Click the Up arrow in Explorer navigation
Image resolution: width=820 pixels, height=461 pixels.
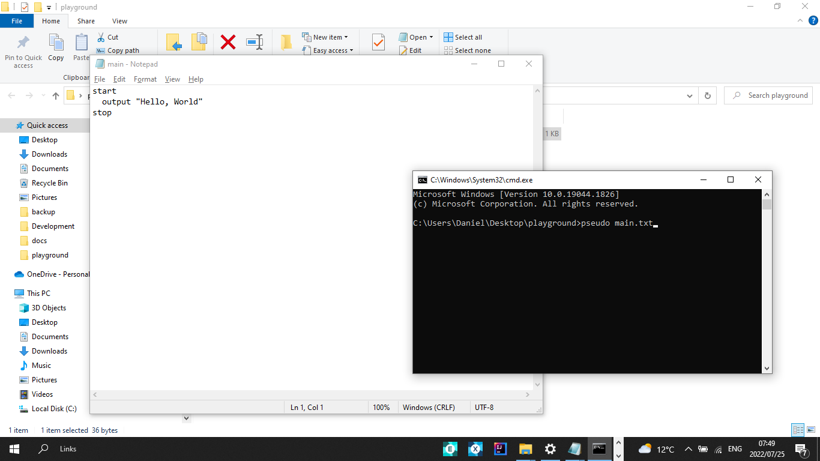click(56, 95)
